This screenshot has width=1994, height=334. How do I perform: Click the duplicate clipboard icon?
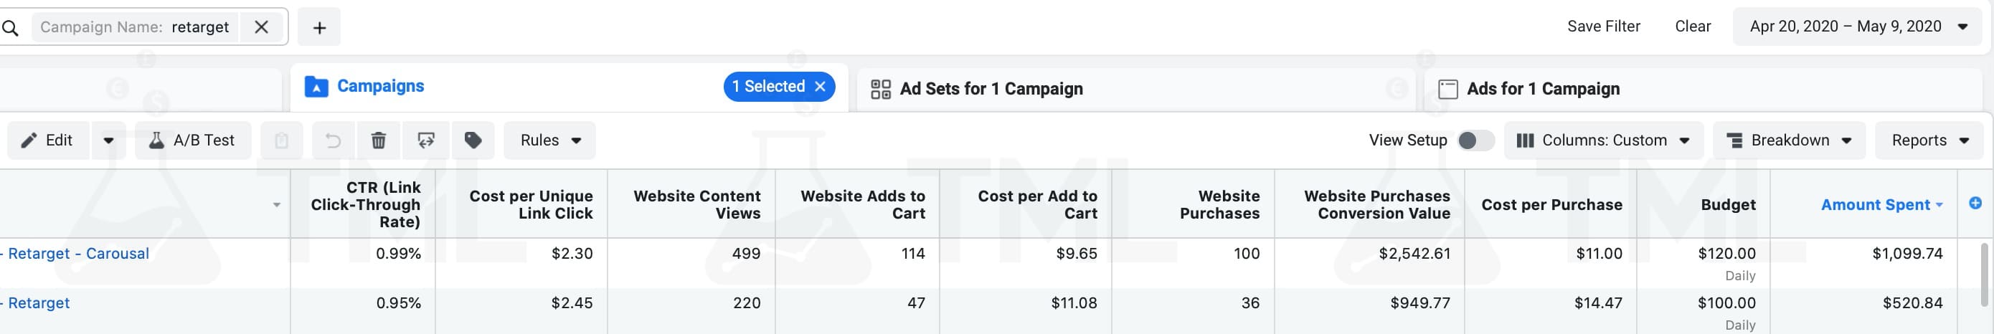[282, 140]
